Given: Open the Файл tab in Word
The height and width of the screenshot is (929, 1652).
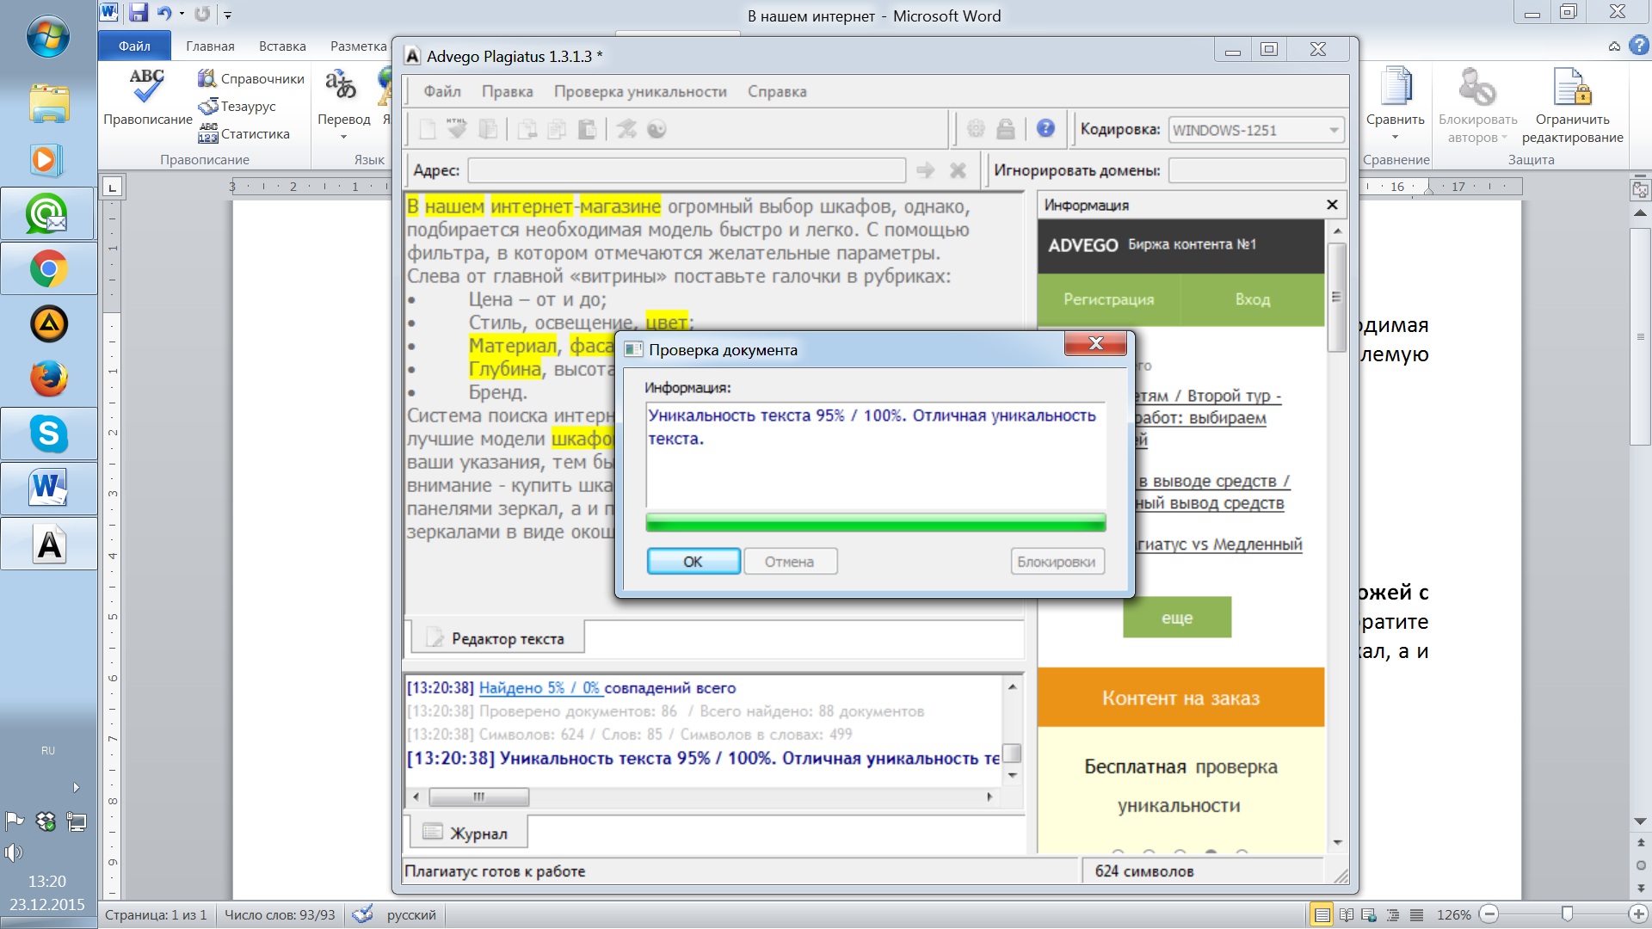Looking at the screenshot, I should pyautogui.click(x=134, y=46).
